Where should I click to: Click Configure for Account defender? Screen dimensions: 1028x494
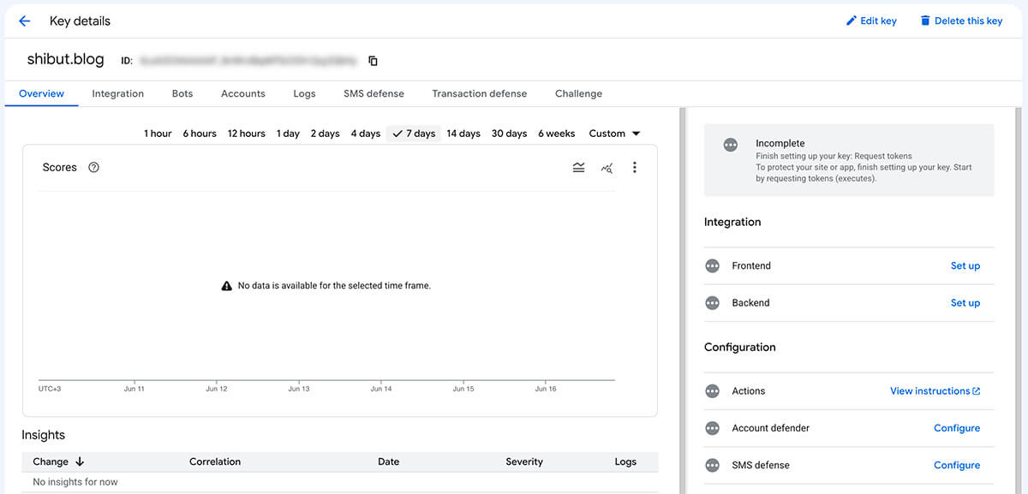point(957,428)
